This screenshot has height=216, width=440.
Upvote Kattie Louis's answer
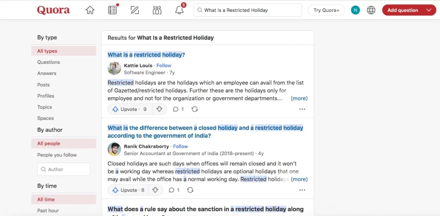click(x=130, y=109)
